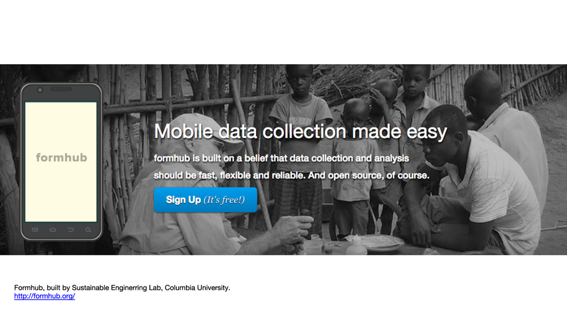Image resolution: width=567 pixels, height=319 pixels.
Task: Click the small white bottle on the table
Action: [x=356, y=246]
